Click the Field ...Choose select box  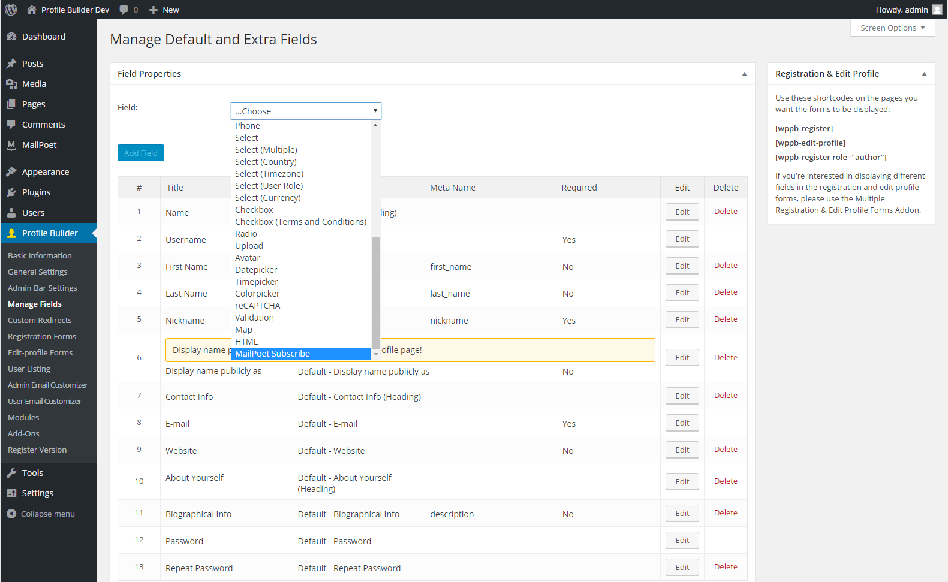click(306, 111)
